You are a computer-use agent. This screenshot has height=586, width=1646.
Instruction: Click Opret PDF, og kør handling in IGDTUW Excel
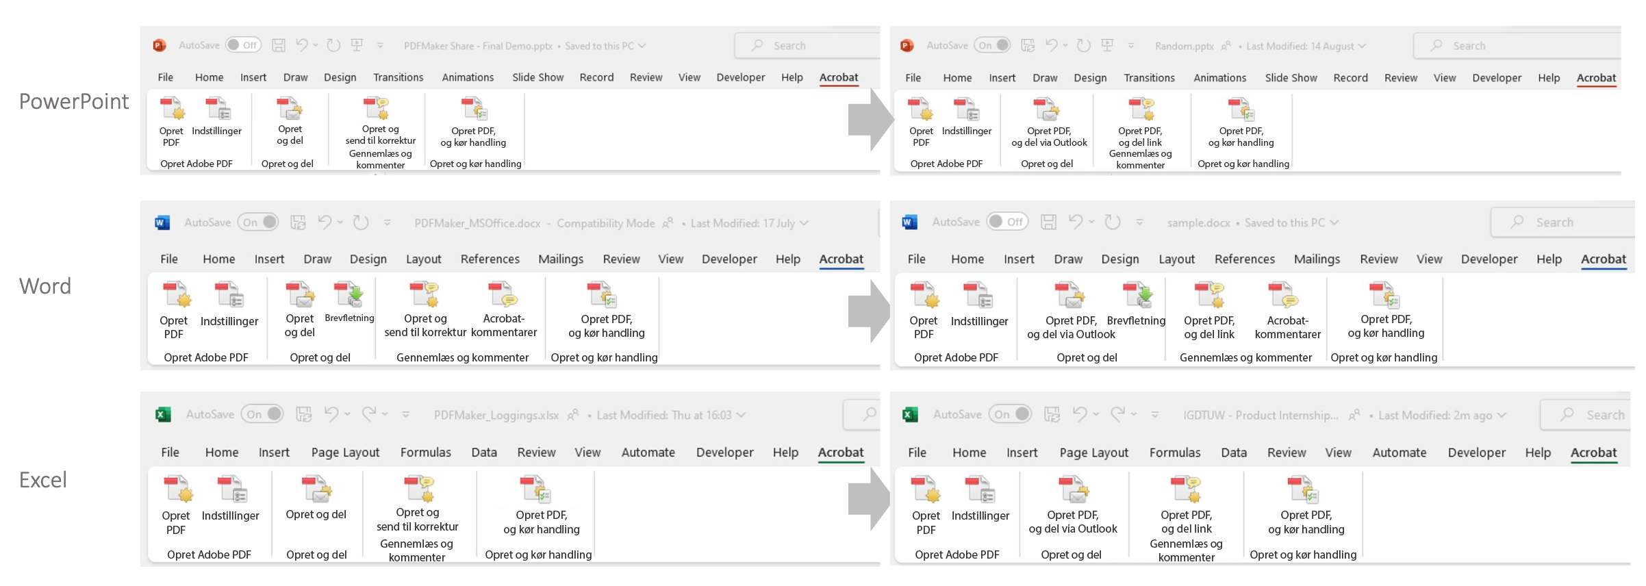coord(1306,505)
